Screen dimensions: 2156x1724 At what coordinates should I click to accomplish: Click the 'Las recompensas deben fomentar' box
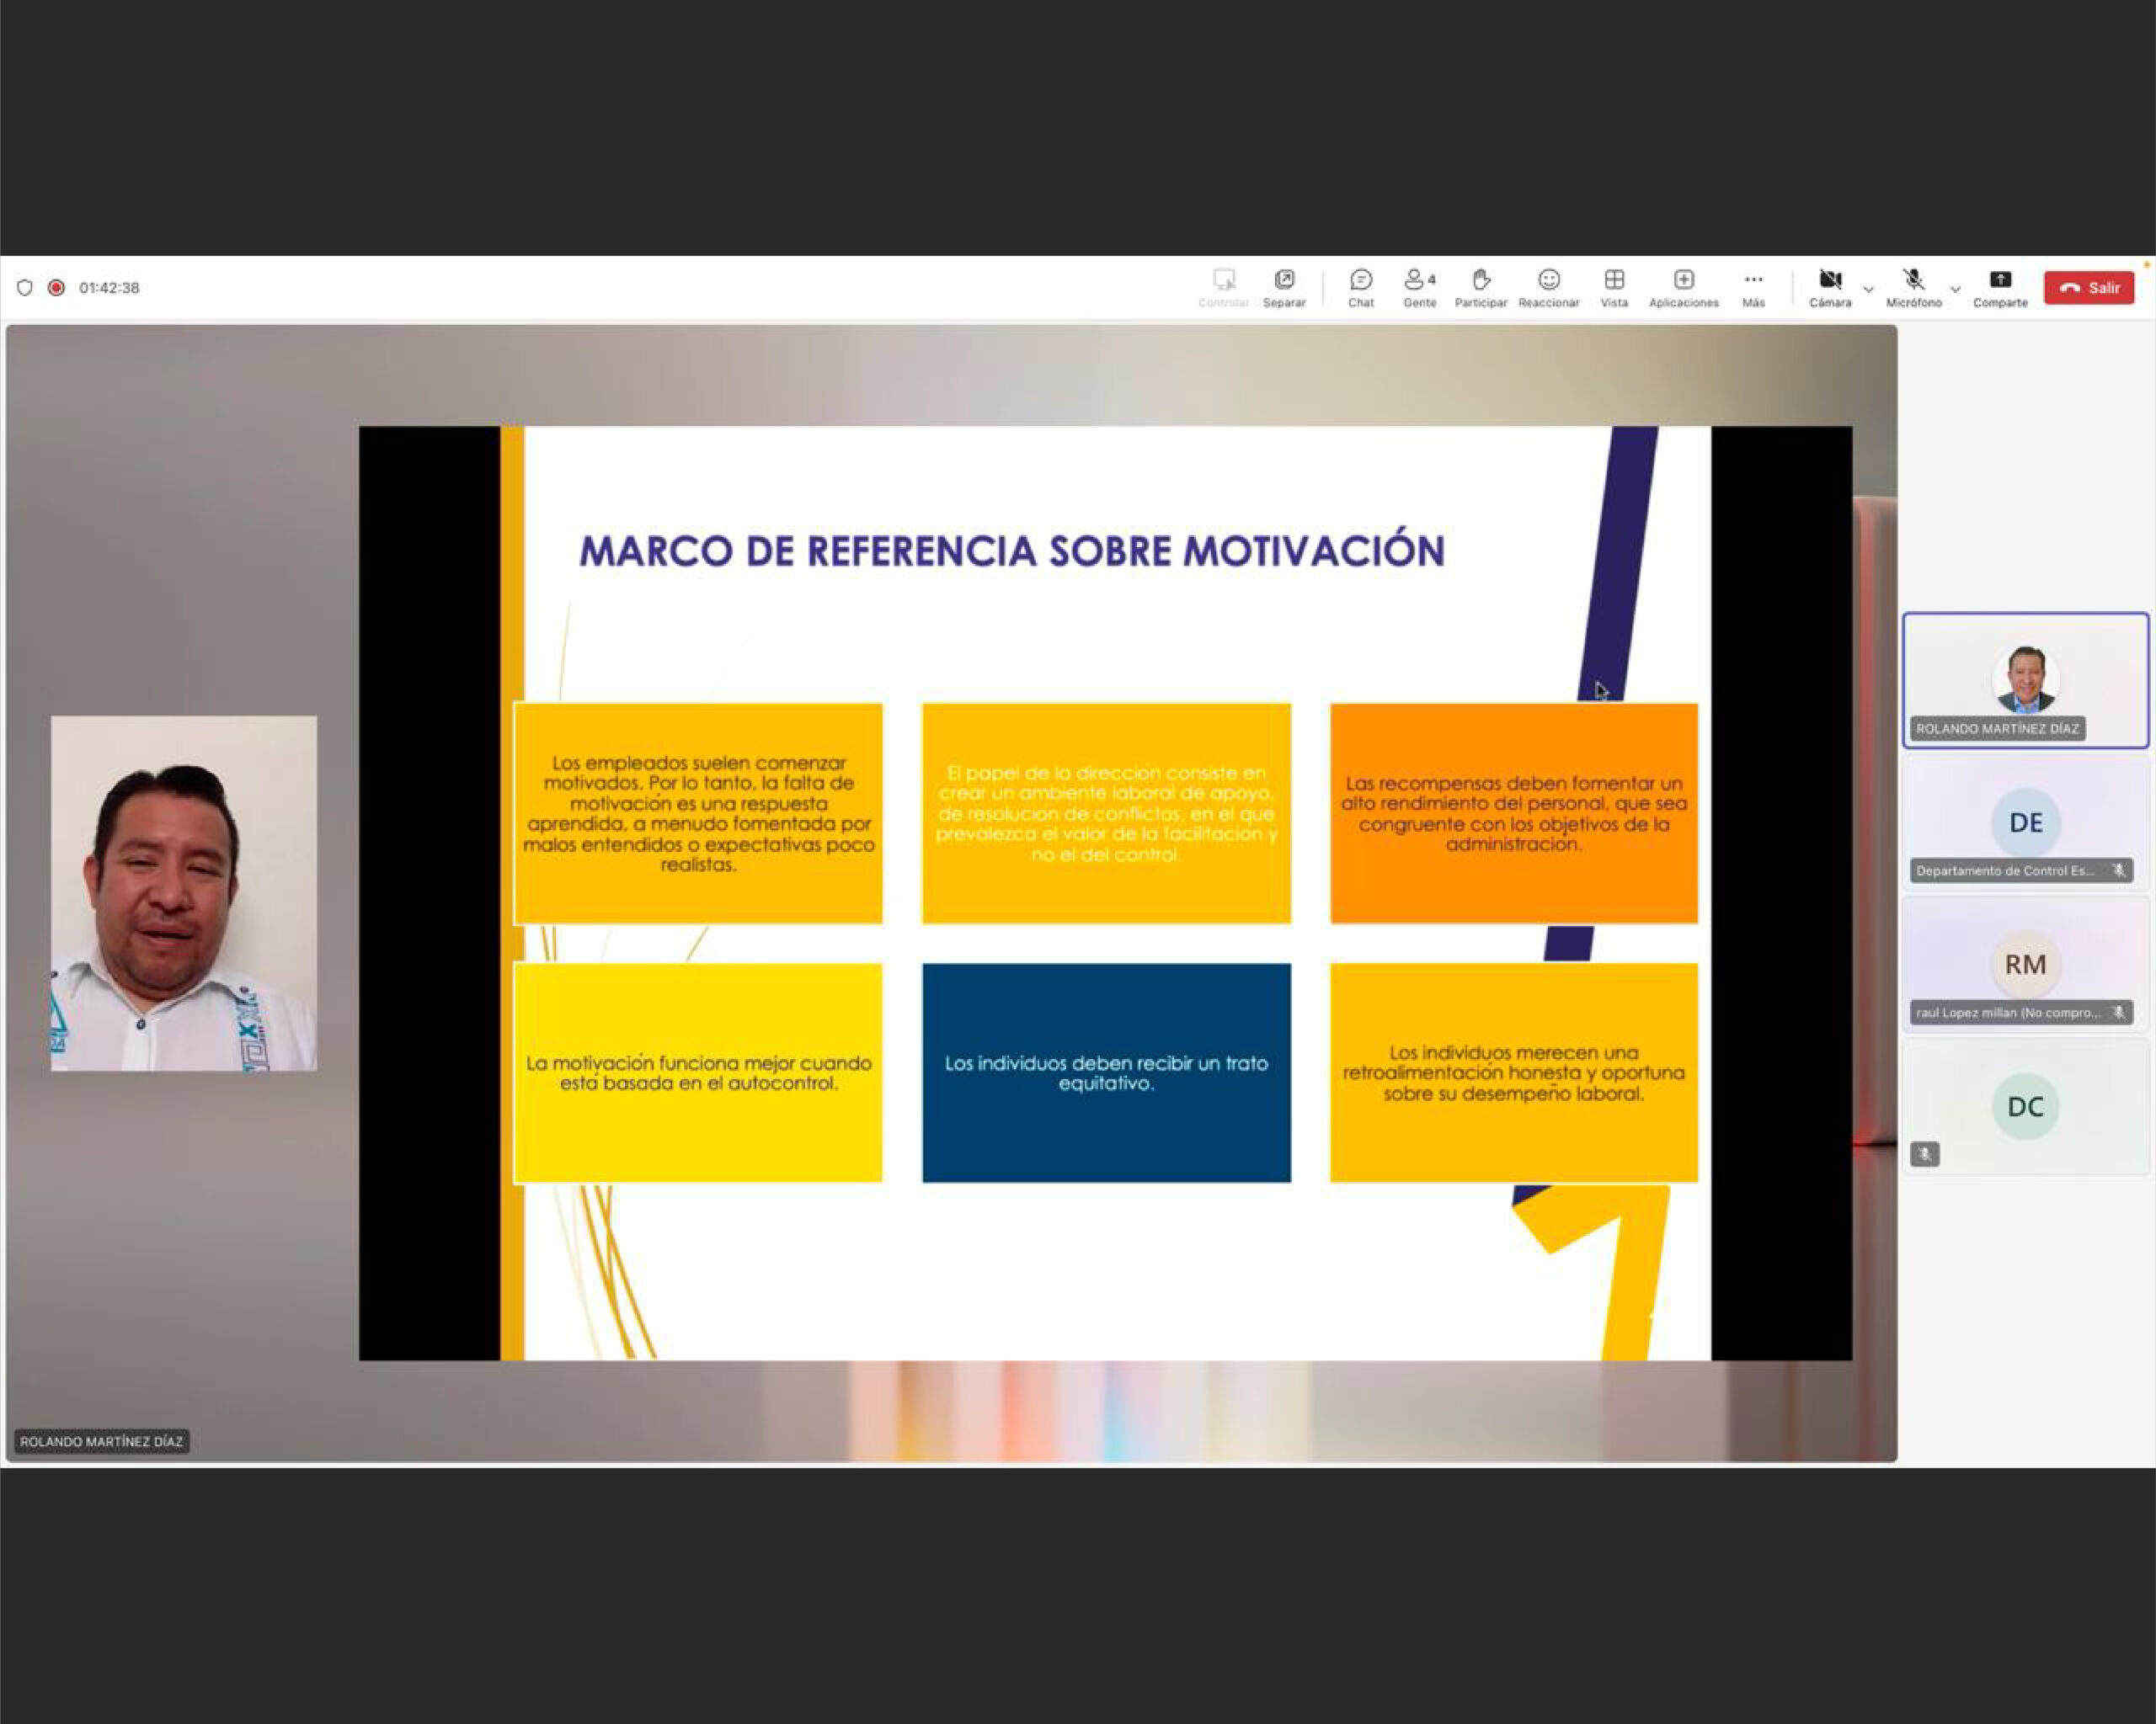[1514, 813]
